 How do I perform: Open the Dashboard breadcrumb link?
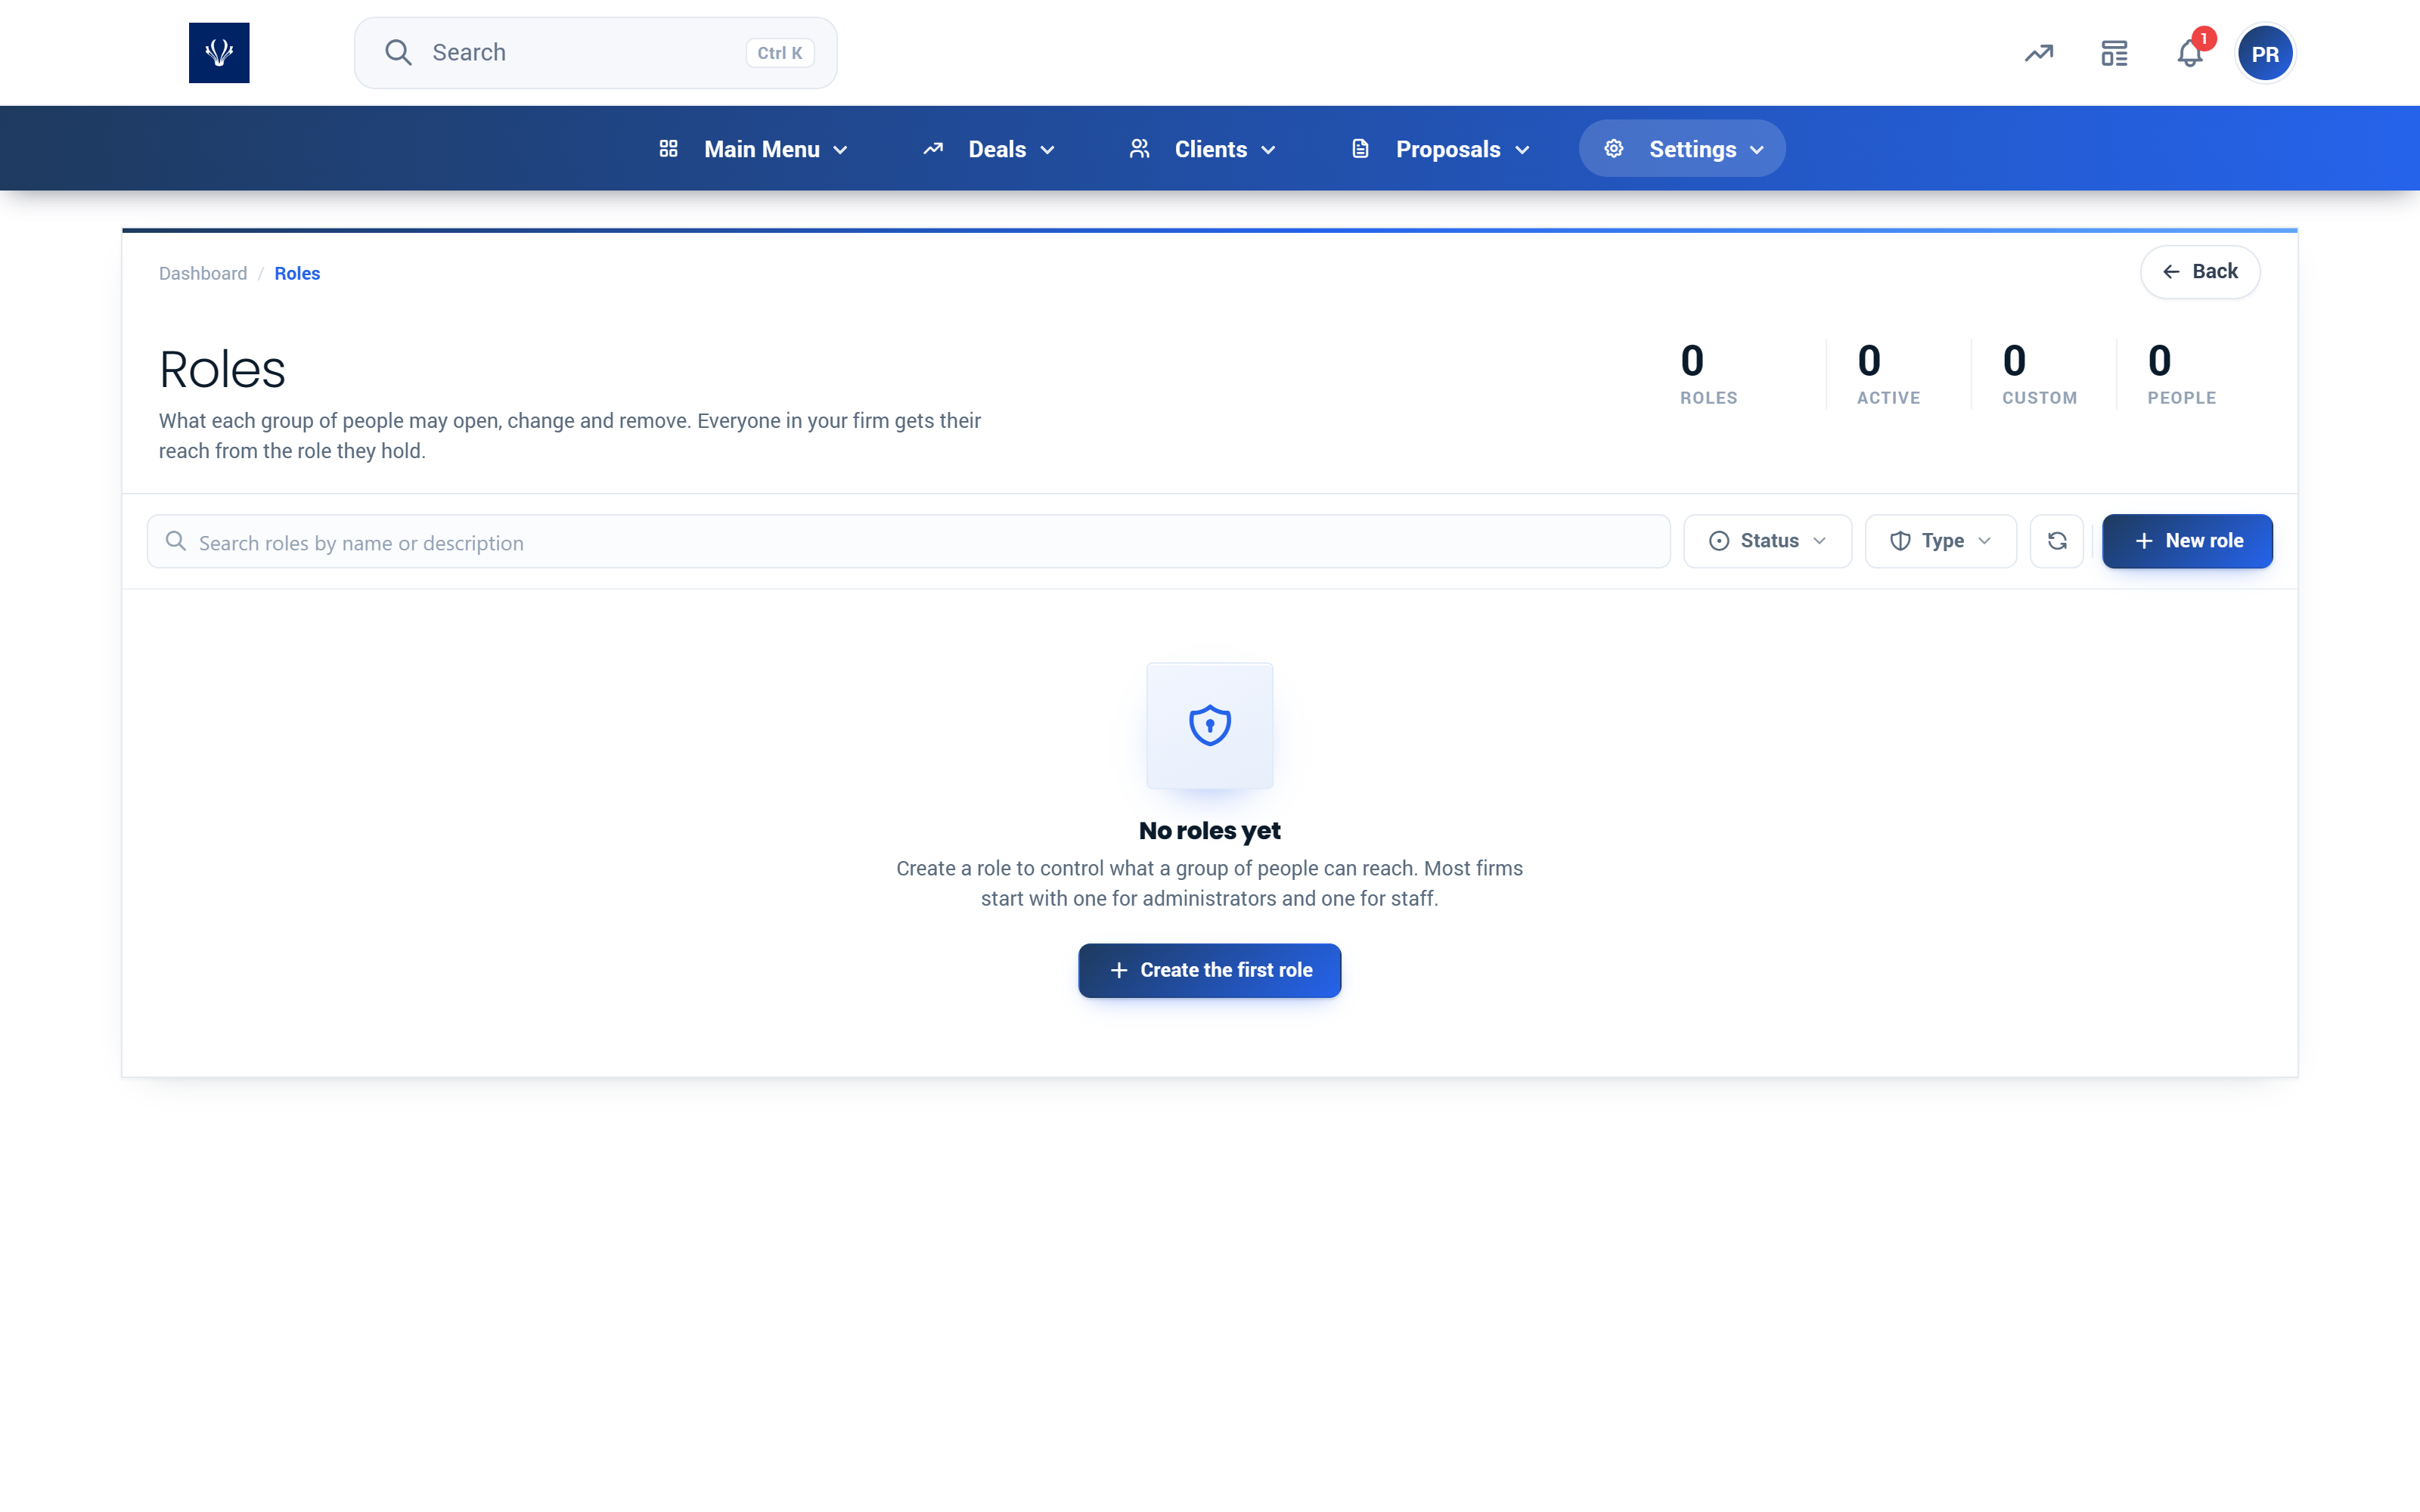[203, 274]
